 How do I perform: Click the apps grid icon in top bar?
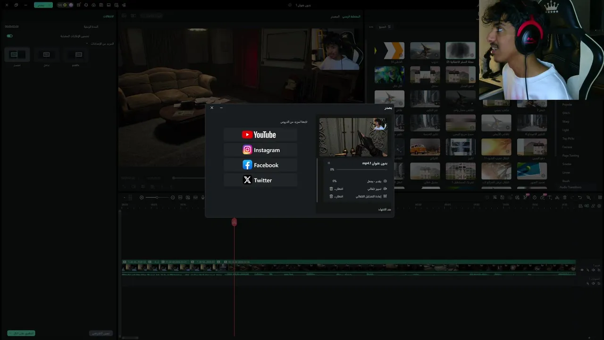[x=79, y=5]
